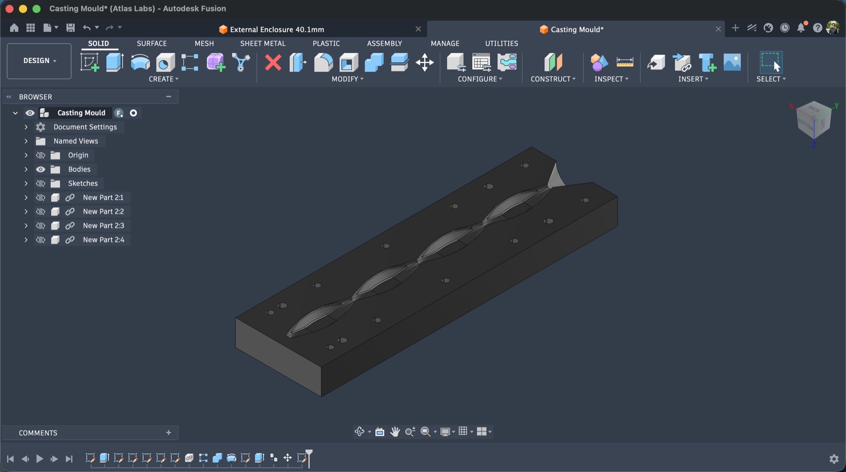Select the Offset Plane construct tool

pyautogui.click(x=553, y=63)
